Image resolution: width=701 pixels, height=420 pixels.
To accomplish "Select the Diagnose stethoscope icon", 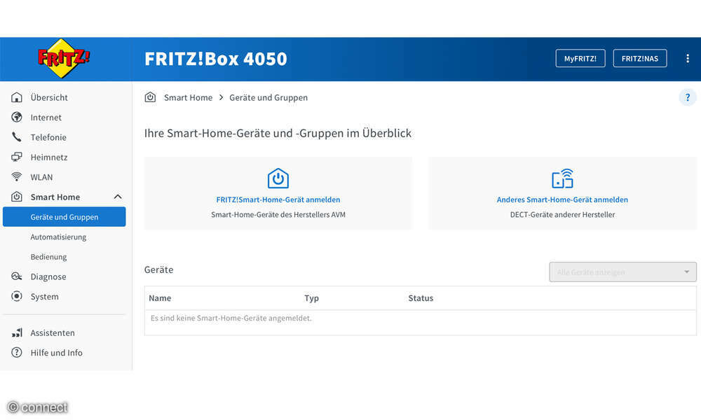I will tap(17, 276).
